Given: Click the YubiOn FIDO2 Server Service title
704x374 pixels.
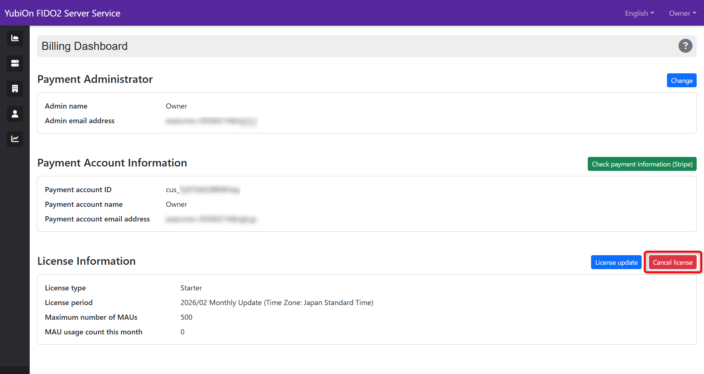Looking at the screenshot, I should point(62,13).
